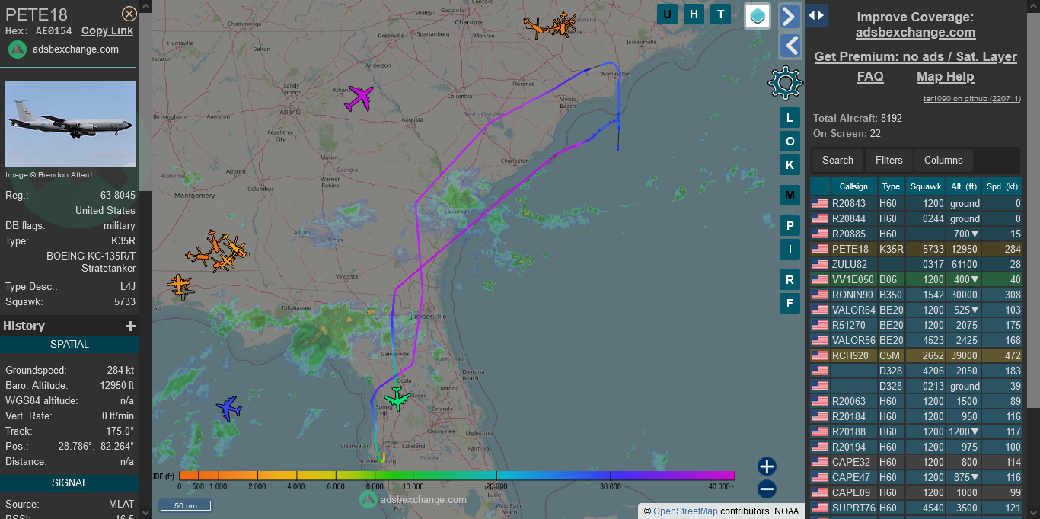Image resolution: width=1040 pixels, height=519 pixels.
Task: Click the KC-135 aircraft photo thumbnail
Action: tap(71, 124)
